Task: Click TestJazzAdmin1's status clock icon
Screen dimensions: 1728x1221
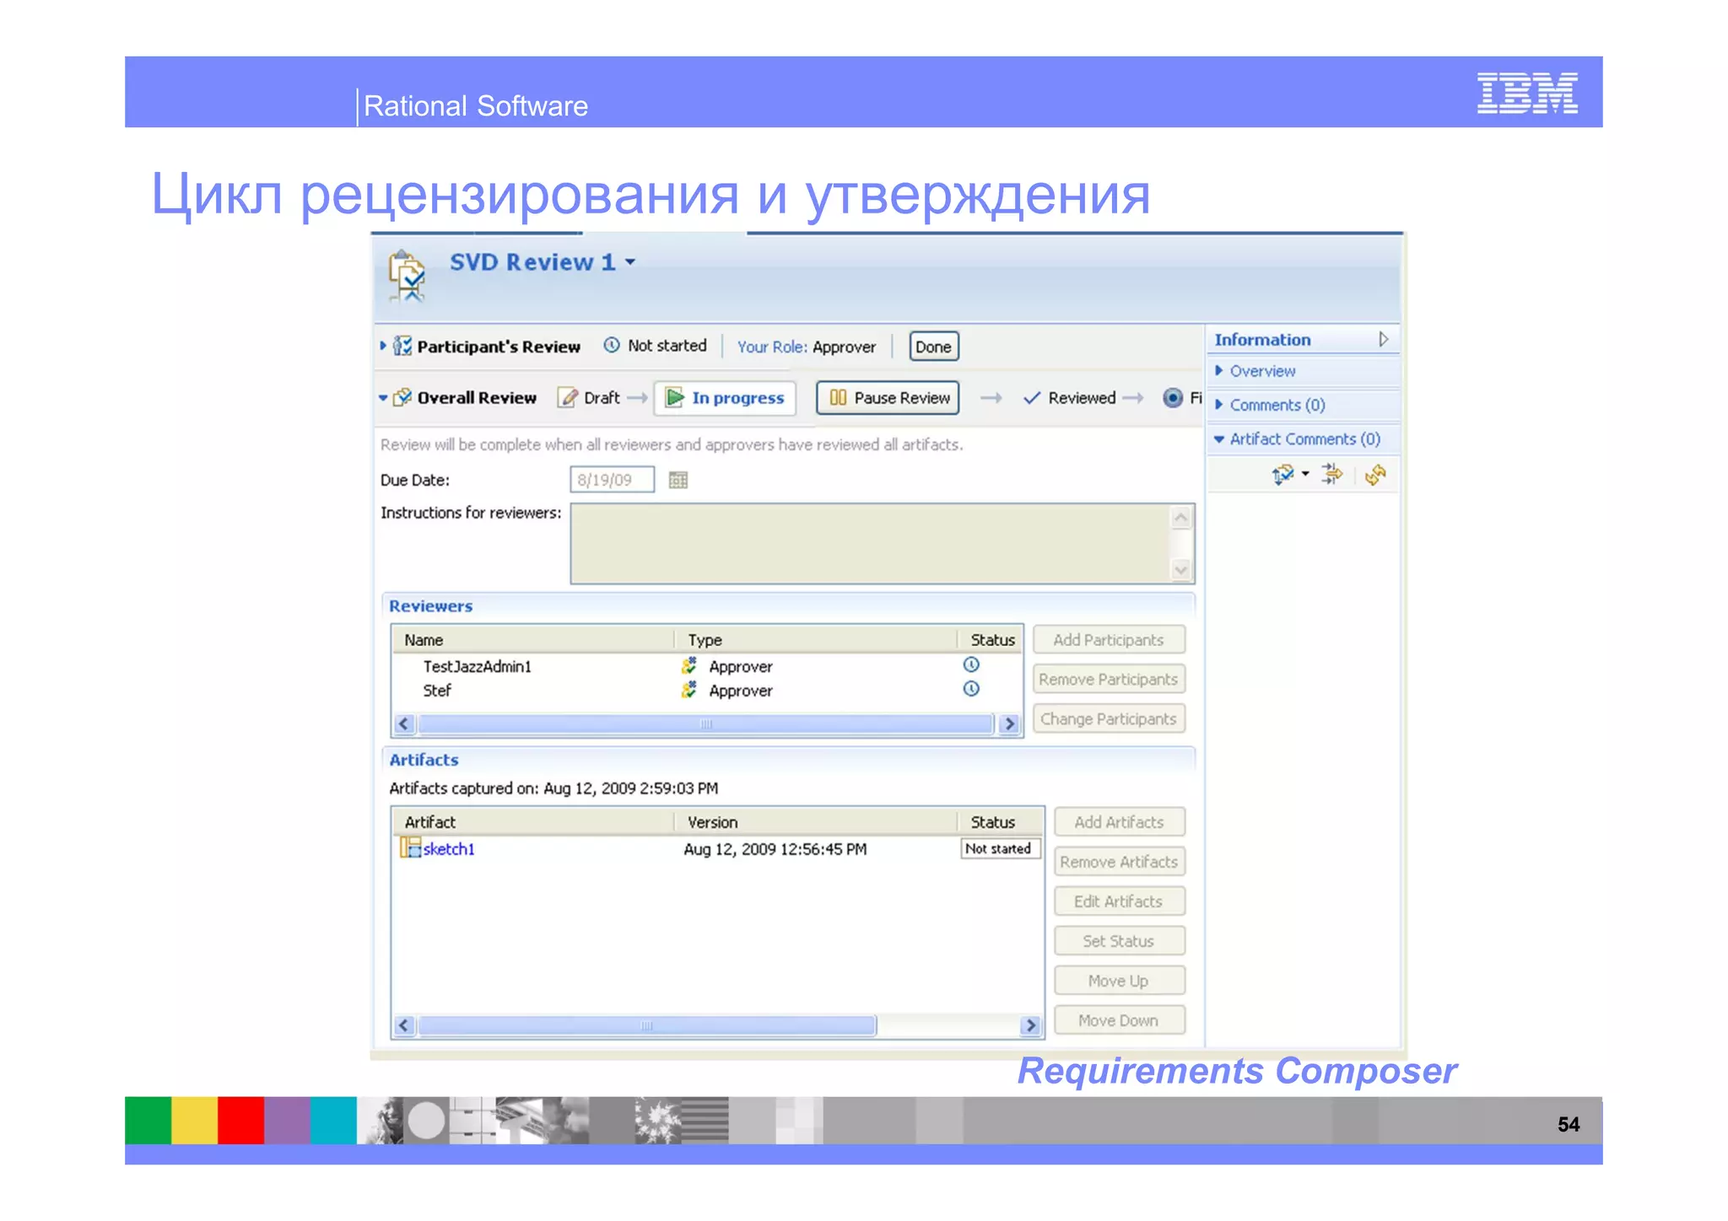Action: [x=971, y=664]
